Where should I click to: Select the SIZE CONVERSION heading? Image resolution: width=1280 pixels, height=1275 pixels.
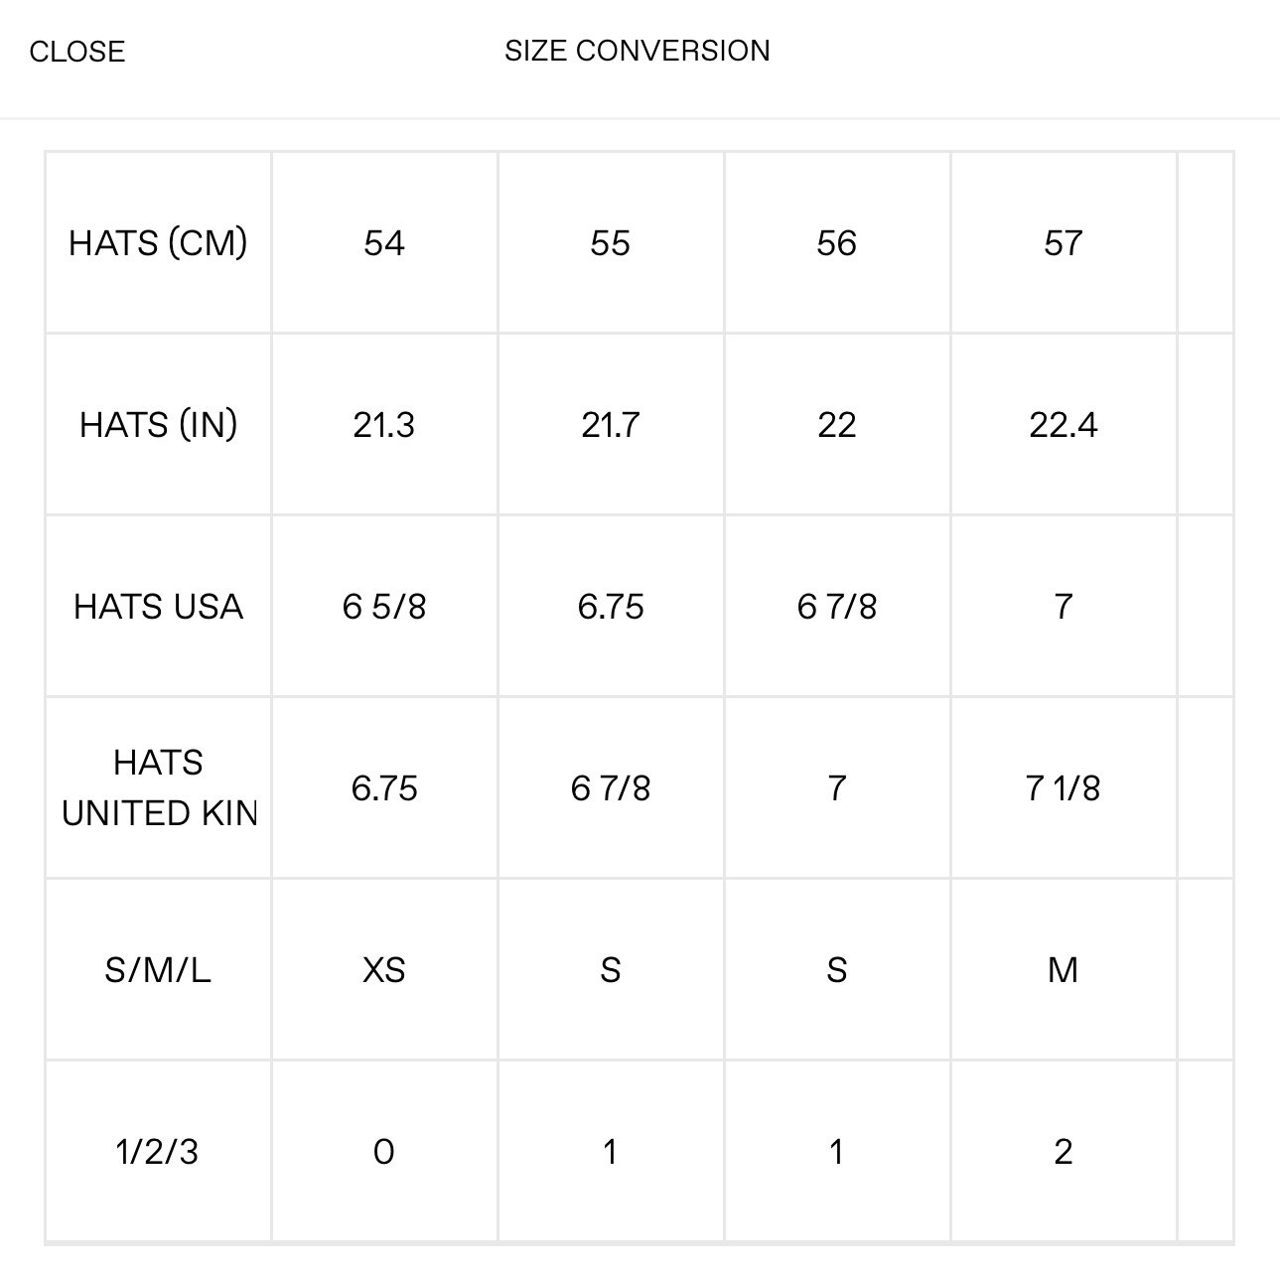click(x=638, y=51)
